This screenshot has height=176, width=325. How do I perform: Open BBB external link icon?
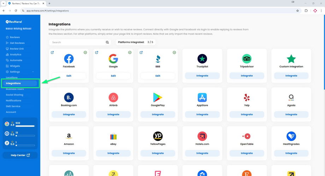141,52
